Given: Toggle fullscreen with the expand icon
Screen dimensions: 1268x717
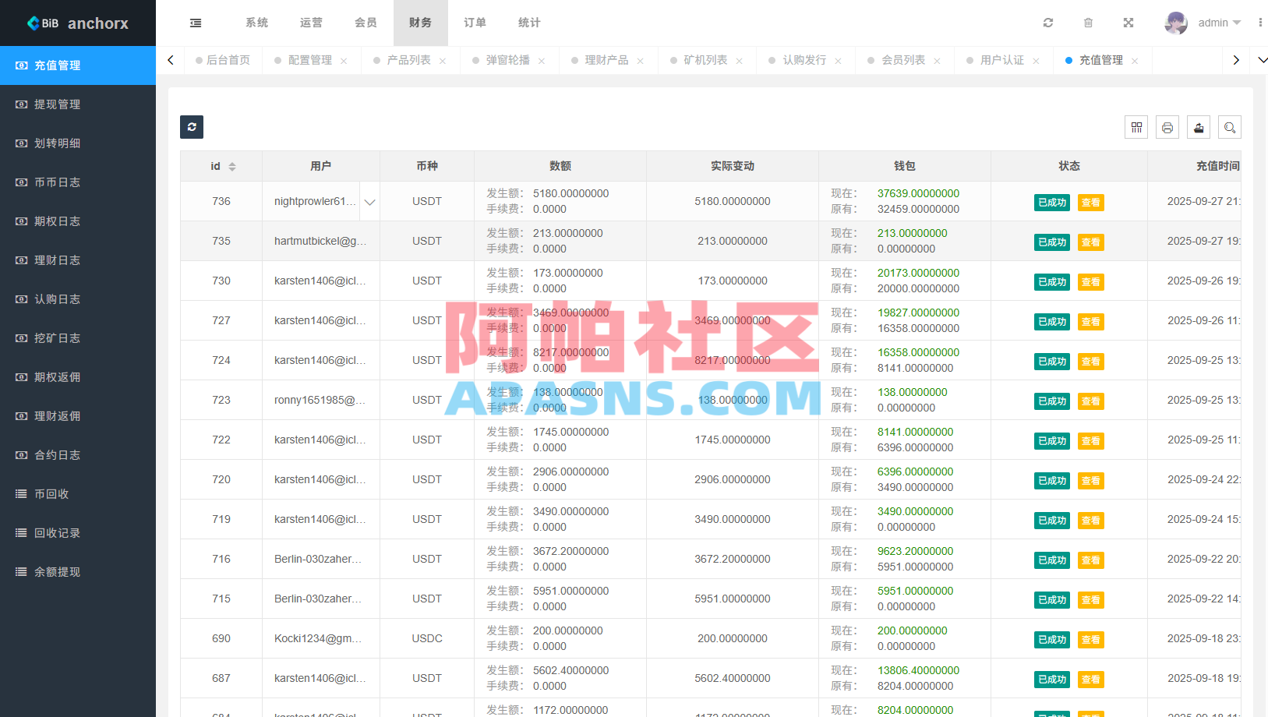Looking at the screenshot, I should [x=1128, y=23].
